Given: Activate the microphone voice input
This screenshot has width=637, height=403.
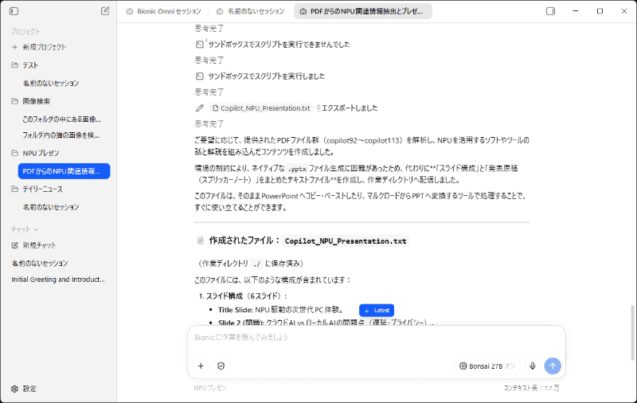Looking at the screenshot, I should click(532, 366).
